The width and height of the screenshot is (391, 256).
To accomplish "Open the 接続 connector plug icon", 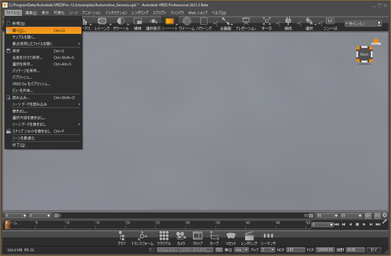I will [288, 21].
